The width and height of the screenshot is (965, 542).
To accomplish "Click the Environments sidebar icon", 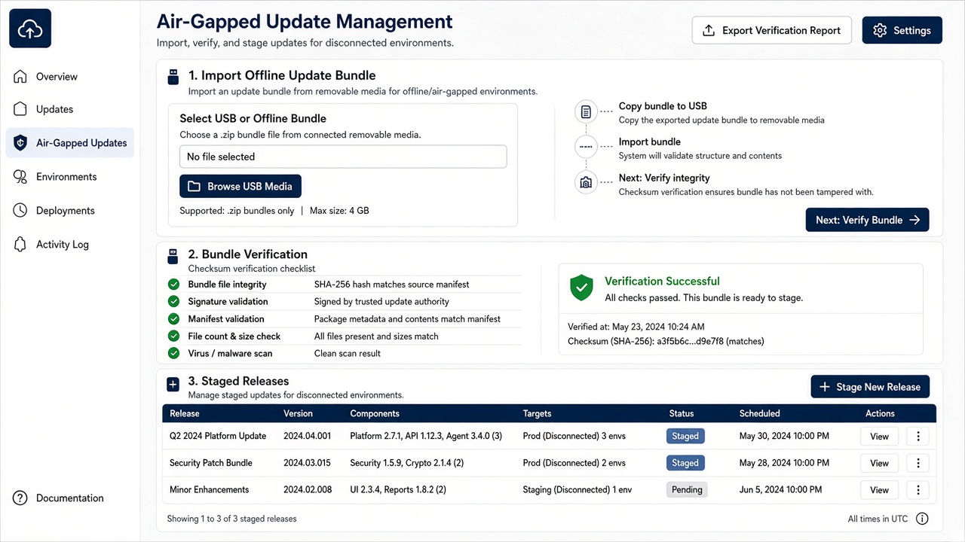I will pos(20,176).
